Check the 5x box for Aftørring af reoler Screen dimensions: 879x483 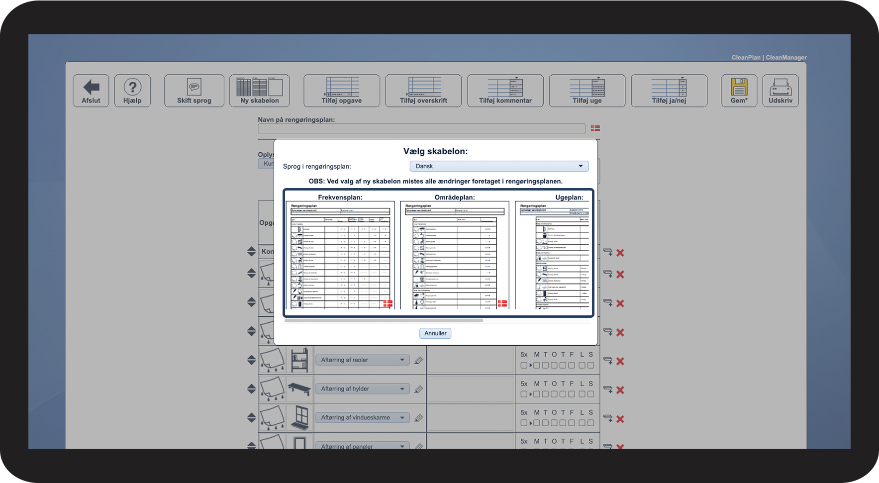(x=524, y=366)
